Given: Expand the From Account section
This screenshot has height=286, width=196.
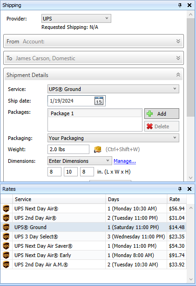Looking at the screenshot, I should point(94,41).
